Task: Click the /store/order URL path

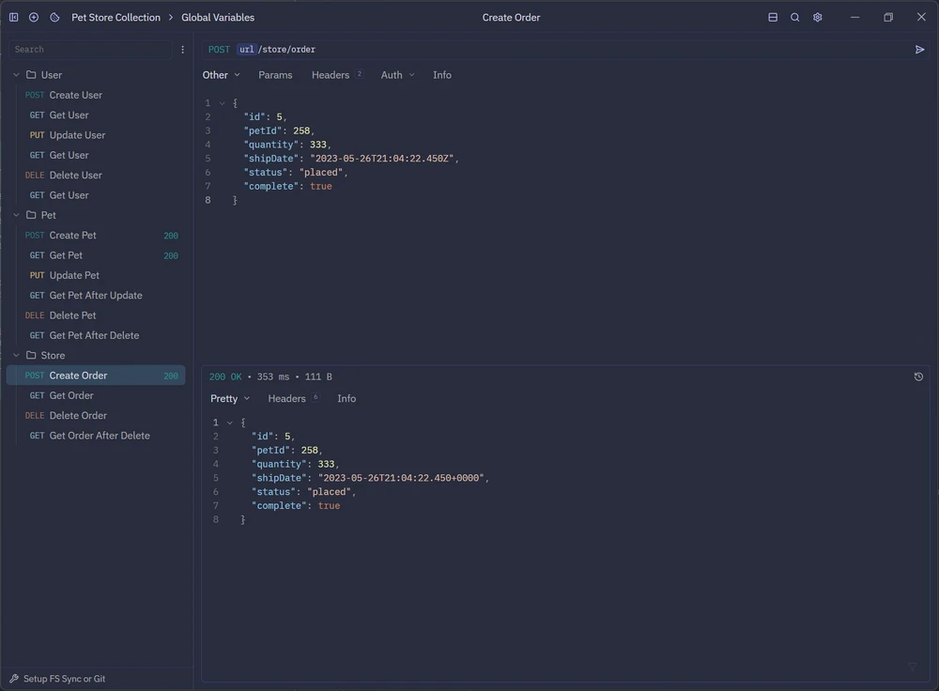Action: point(286,49)
